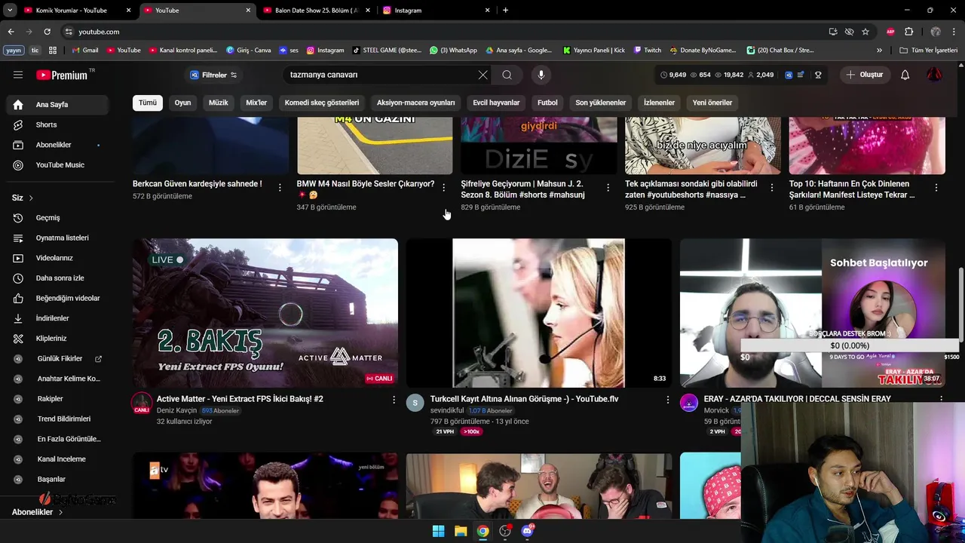Select the Tümü filter chip
The height and width of the screenshot is (543, 965).
click(148, 103)
